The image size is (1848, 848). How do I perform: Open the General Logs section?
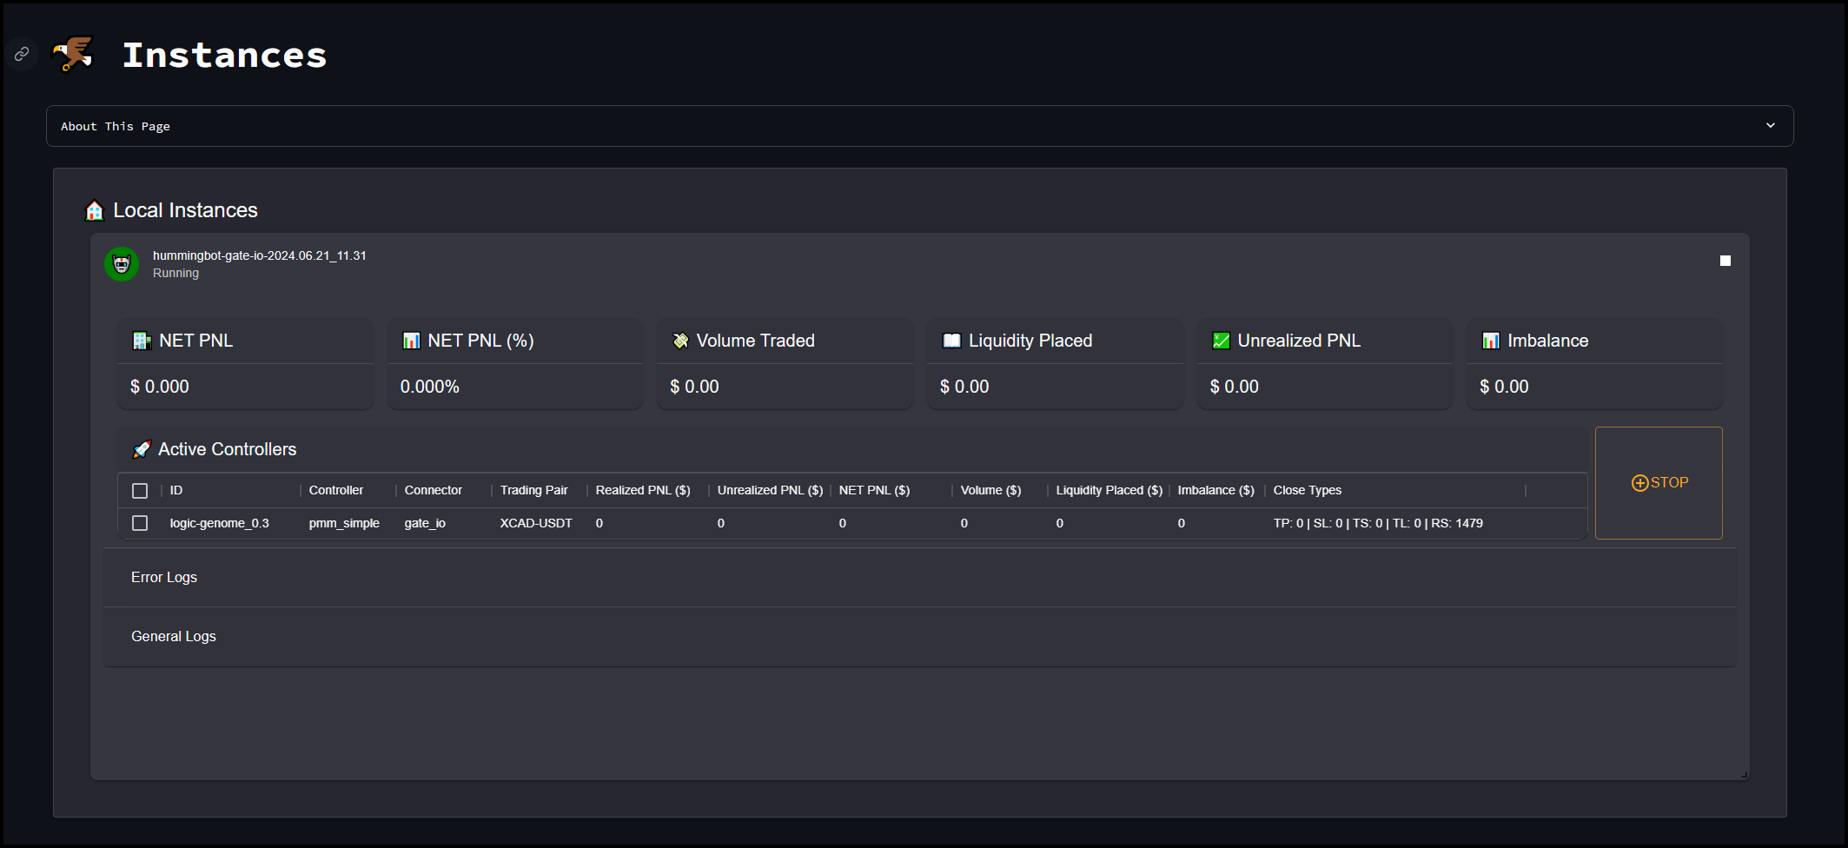[x=174, y=637]
